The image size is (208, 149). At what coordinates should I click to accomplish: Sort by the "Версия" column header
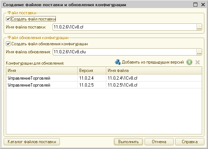coord(92,70)
